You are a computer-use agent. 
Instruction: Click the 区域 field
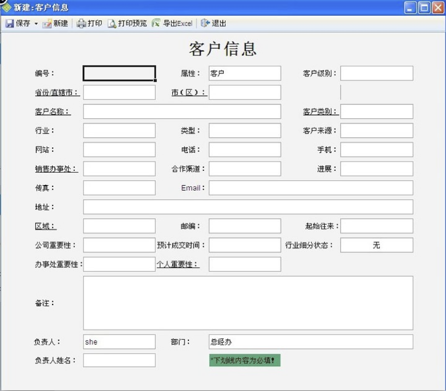(x=119, y=226)
